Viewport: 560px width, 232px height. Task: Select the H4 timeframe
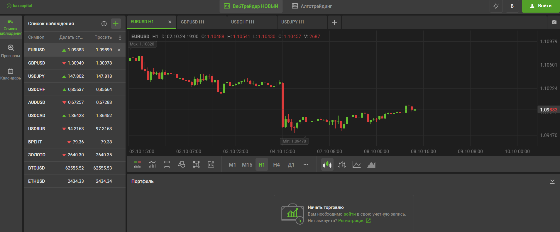(x=276, y=165)
